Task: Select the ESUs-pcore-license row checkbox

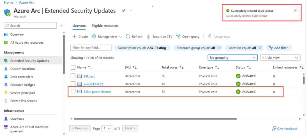Action: 73,91
